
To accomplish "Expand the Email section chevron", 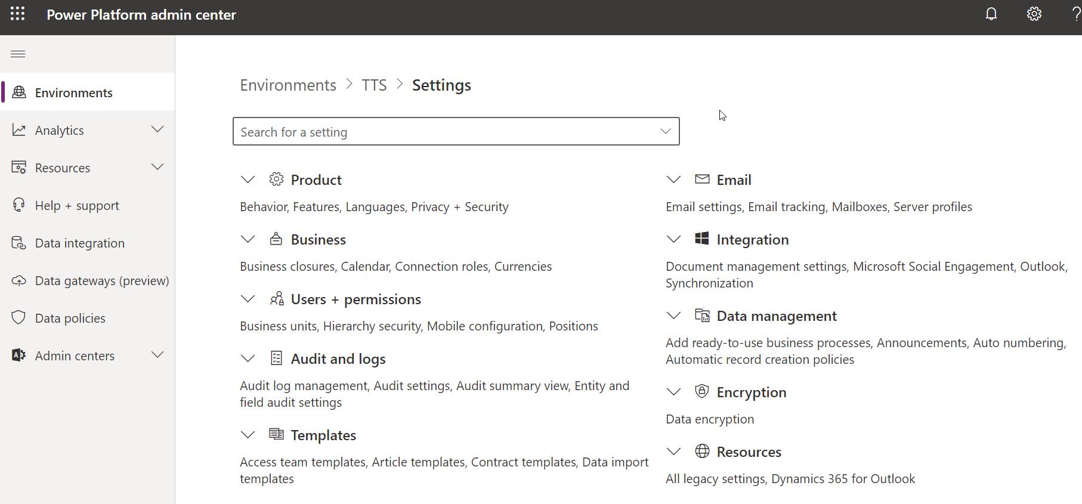I will pos(673,180).
